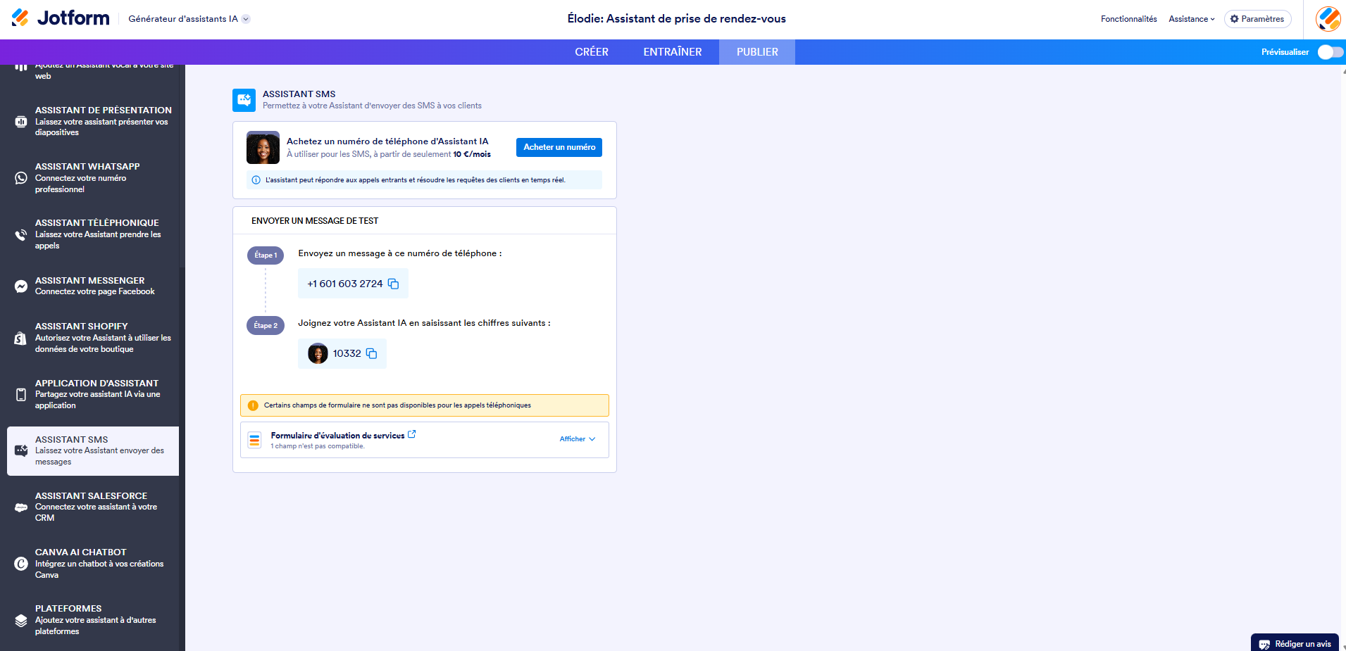Click the Salesforce cloud icon

click(21, 507)
